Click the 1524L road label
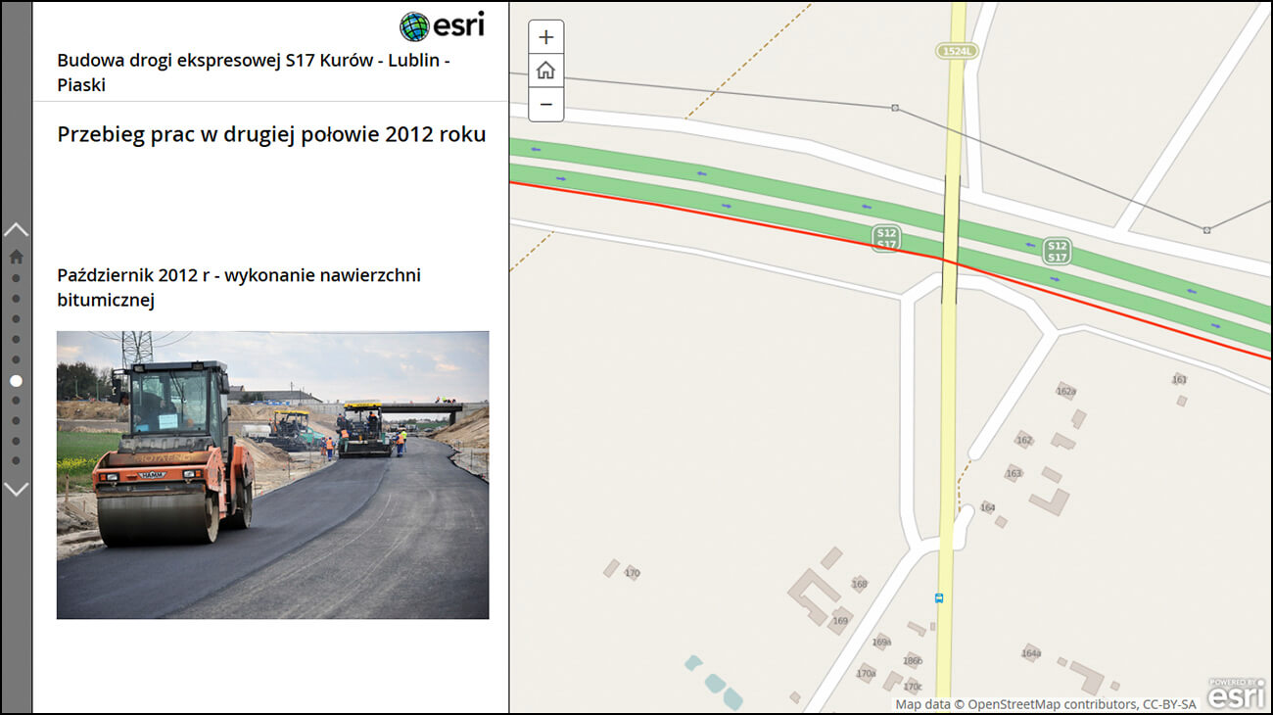This screenshot has width=1273, height=715. (x=957, y=51)
